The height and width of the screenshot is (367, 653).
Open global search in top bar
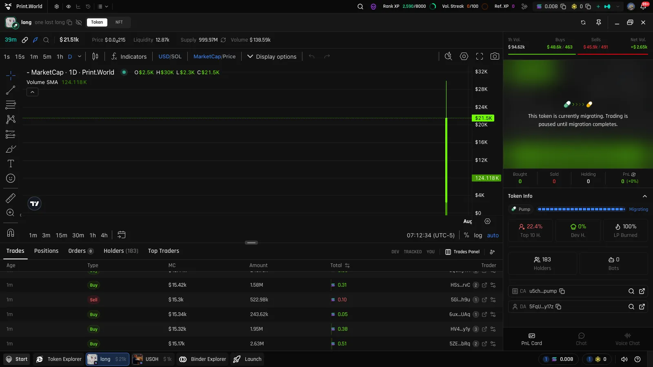click(x=360, y=7)
